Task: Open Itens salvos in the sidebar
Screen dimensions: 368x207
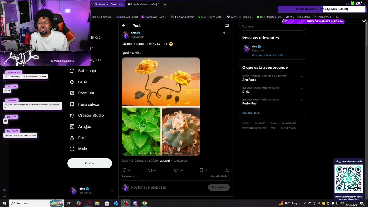Action: (x=85, y=104)
